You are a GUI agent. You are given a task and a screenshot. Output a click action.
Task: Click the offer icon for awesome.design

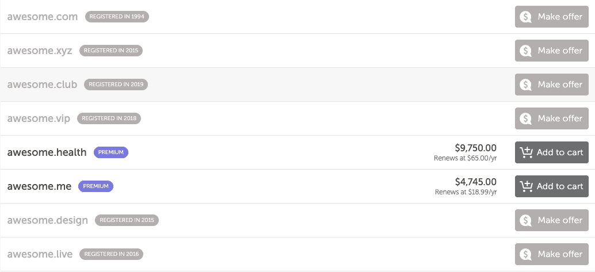(525, 220)
